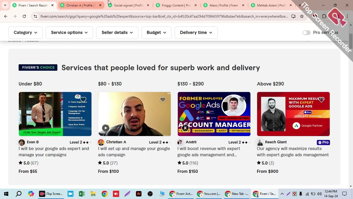
Task: Open Excel from the taskbar
Action: pos(82,194)
